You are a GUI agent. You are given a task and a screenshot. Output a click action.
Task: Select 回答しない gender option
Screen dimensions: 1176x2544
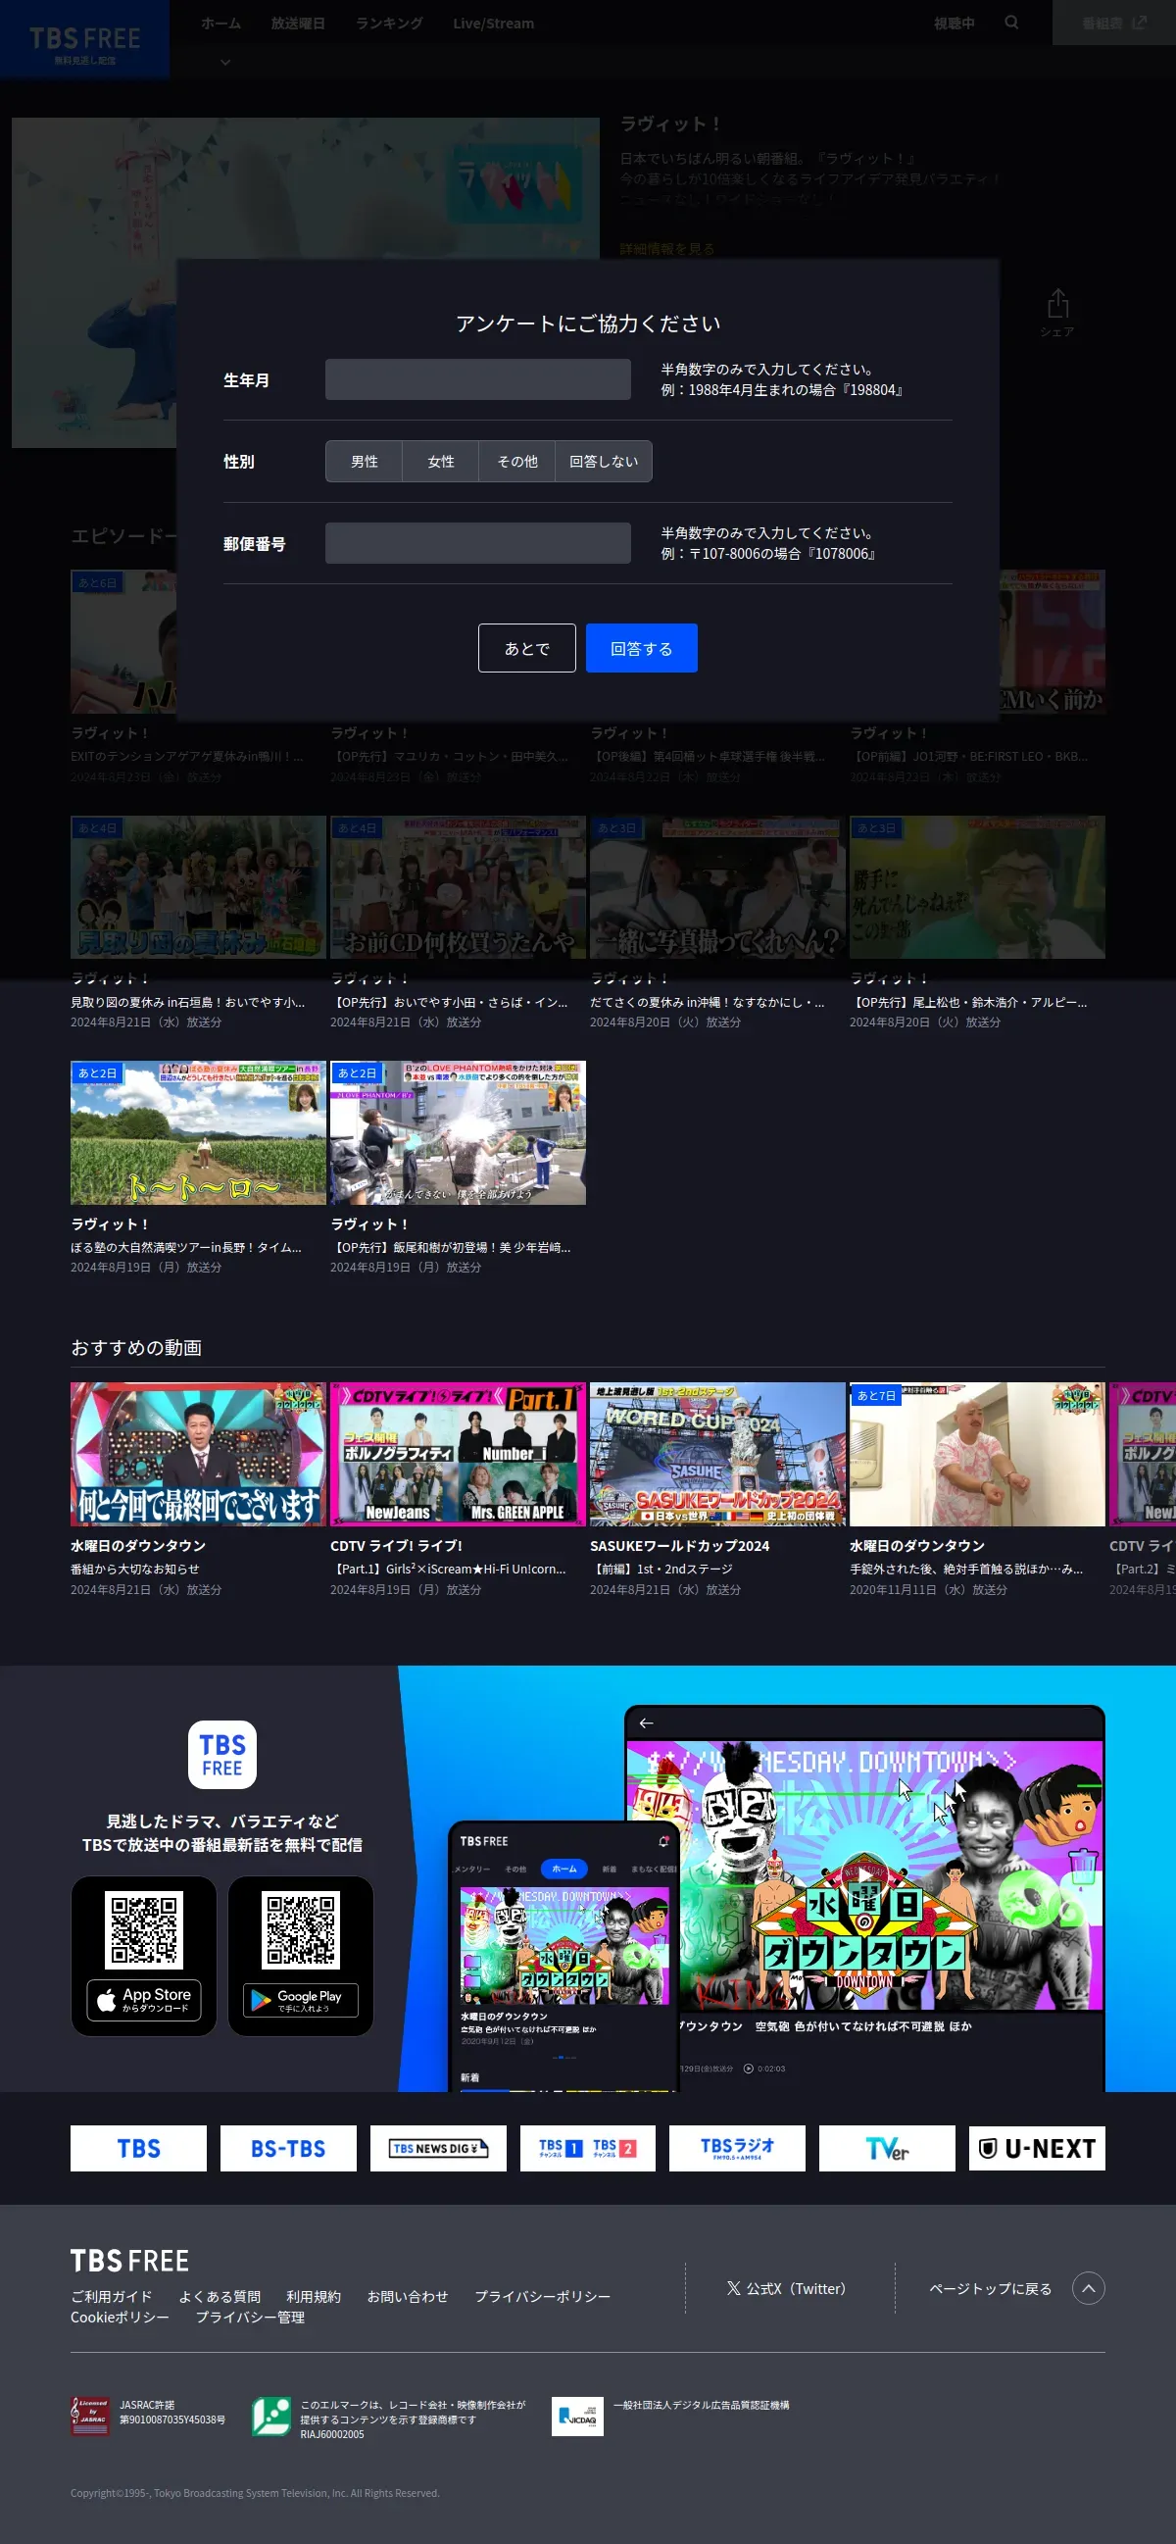click(604, 461)
